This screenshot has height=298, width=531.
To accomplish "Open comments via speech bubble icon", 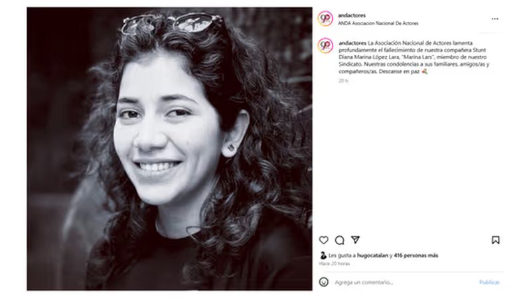I will [339, 240].
